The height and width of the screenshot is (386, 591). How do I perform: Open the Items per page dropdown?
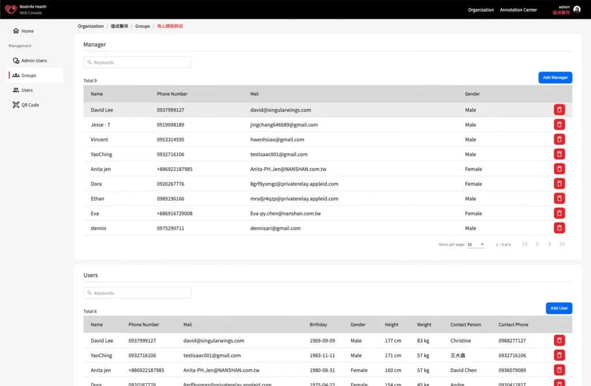point(476,244)
